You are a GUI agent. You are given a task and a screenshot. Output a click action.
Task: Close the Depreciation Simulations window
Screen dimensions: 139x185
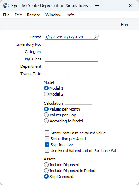(130, 5)
